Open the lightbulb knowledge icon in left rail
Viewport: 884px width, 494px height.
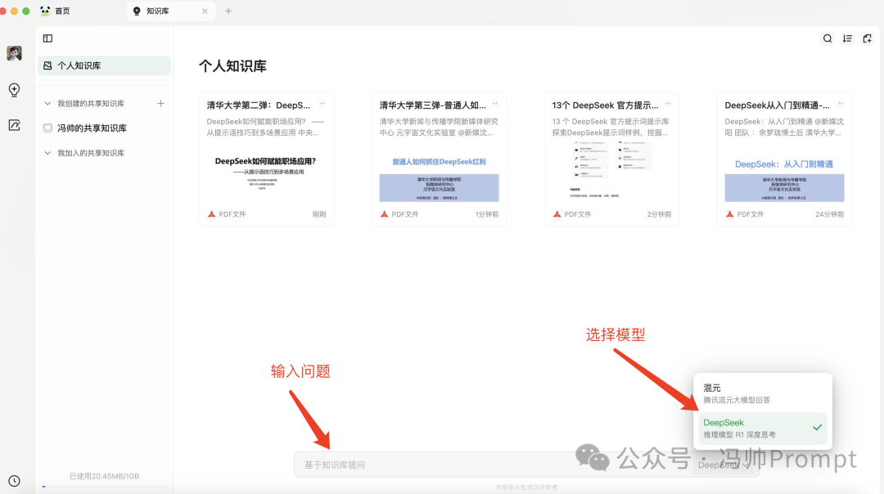pyautogui.click(x=14, y=90)
